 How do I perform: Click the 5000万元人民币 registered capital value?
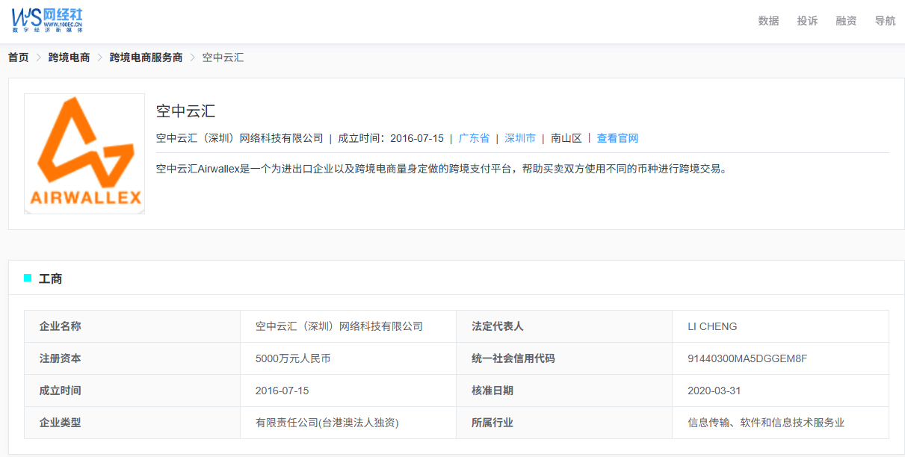pyautogui.click(x=293, y=358)
